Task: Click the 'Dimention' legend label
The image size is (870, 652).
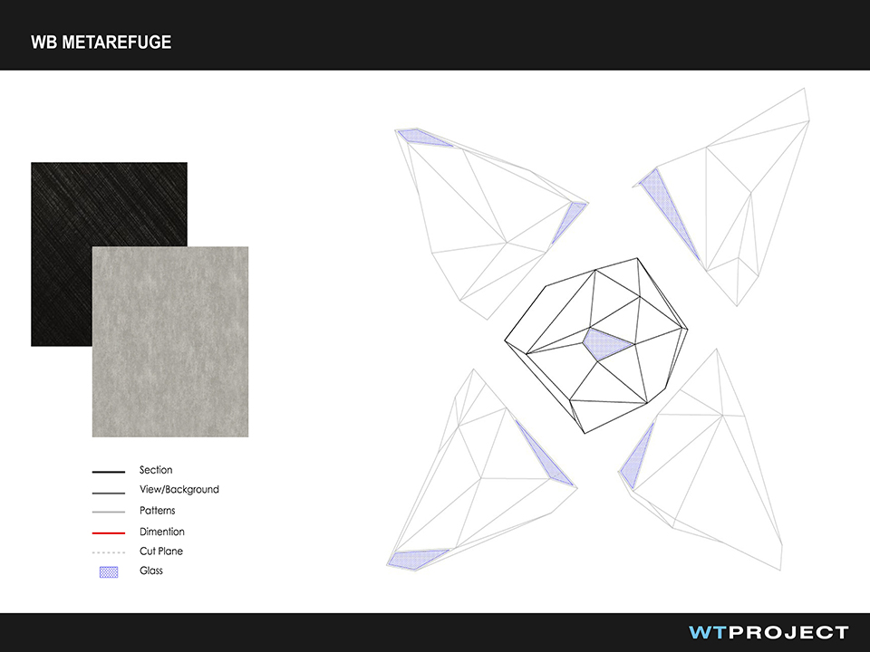Action: [162, 532]
